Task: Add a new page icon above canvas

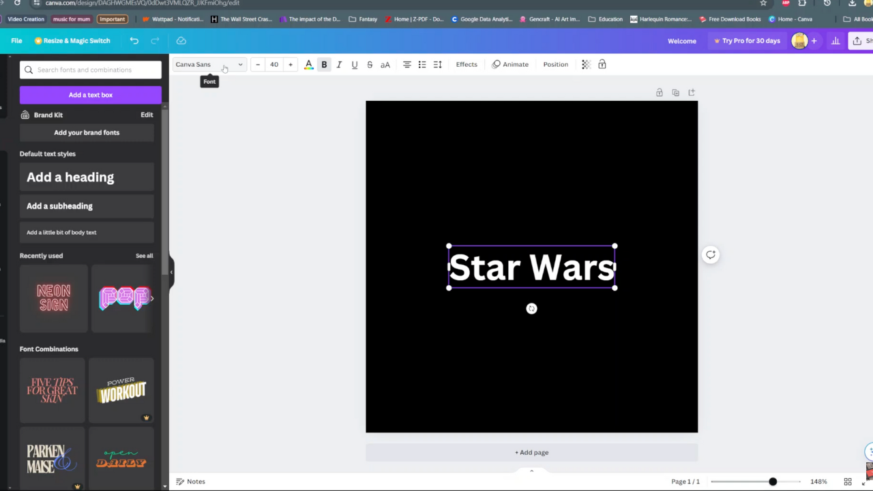Action: tap(692, 93)
